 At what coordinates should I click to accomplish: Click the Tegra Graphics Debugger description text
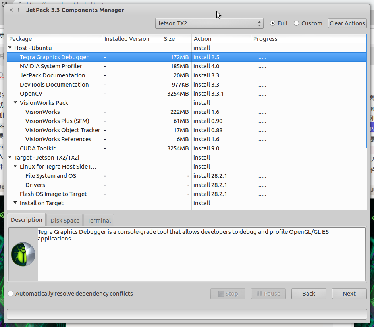point(183,235)
